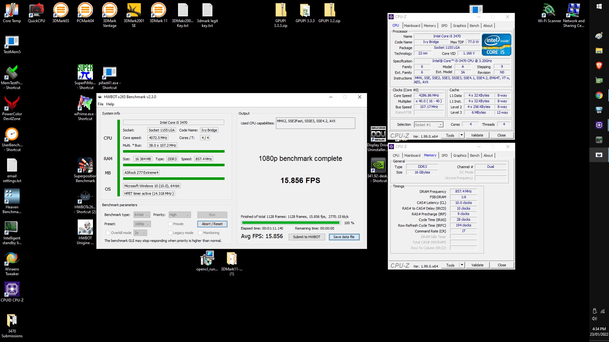
Task: Toggle the Pmode checkbox
Action: (170, 224)
